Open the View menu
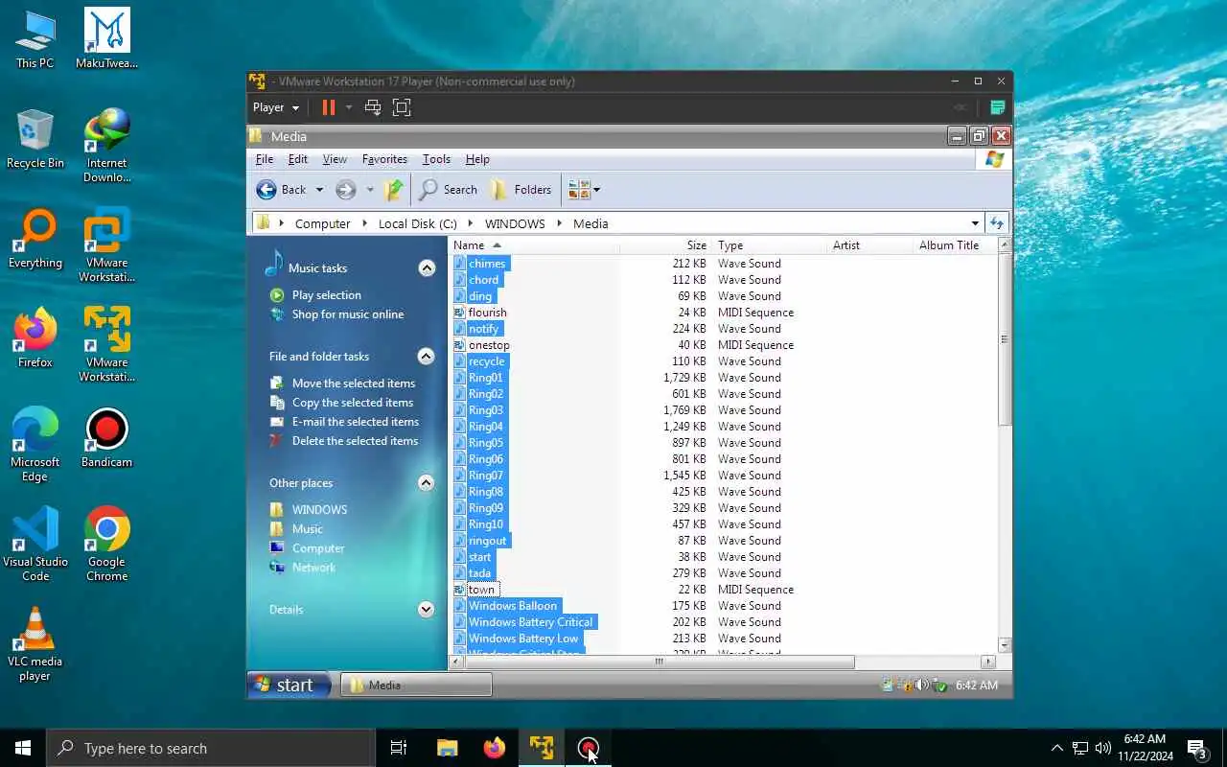 335,159
